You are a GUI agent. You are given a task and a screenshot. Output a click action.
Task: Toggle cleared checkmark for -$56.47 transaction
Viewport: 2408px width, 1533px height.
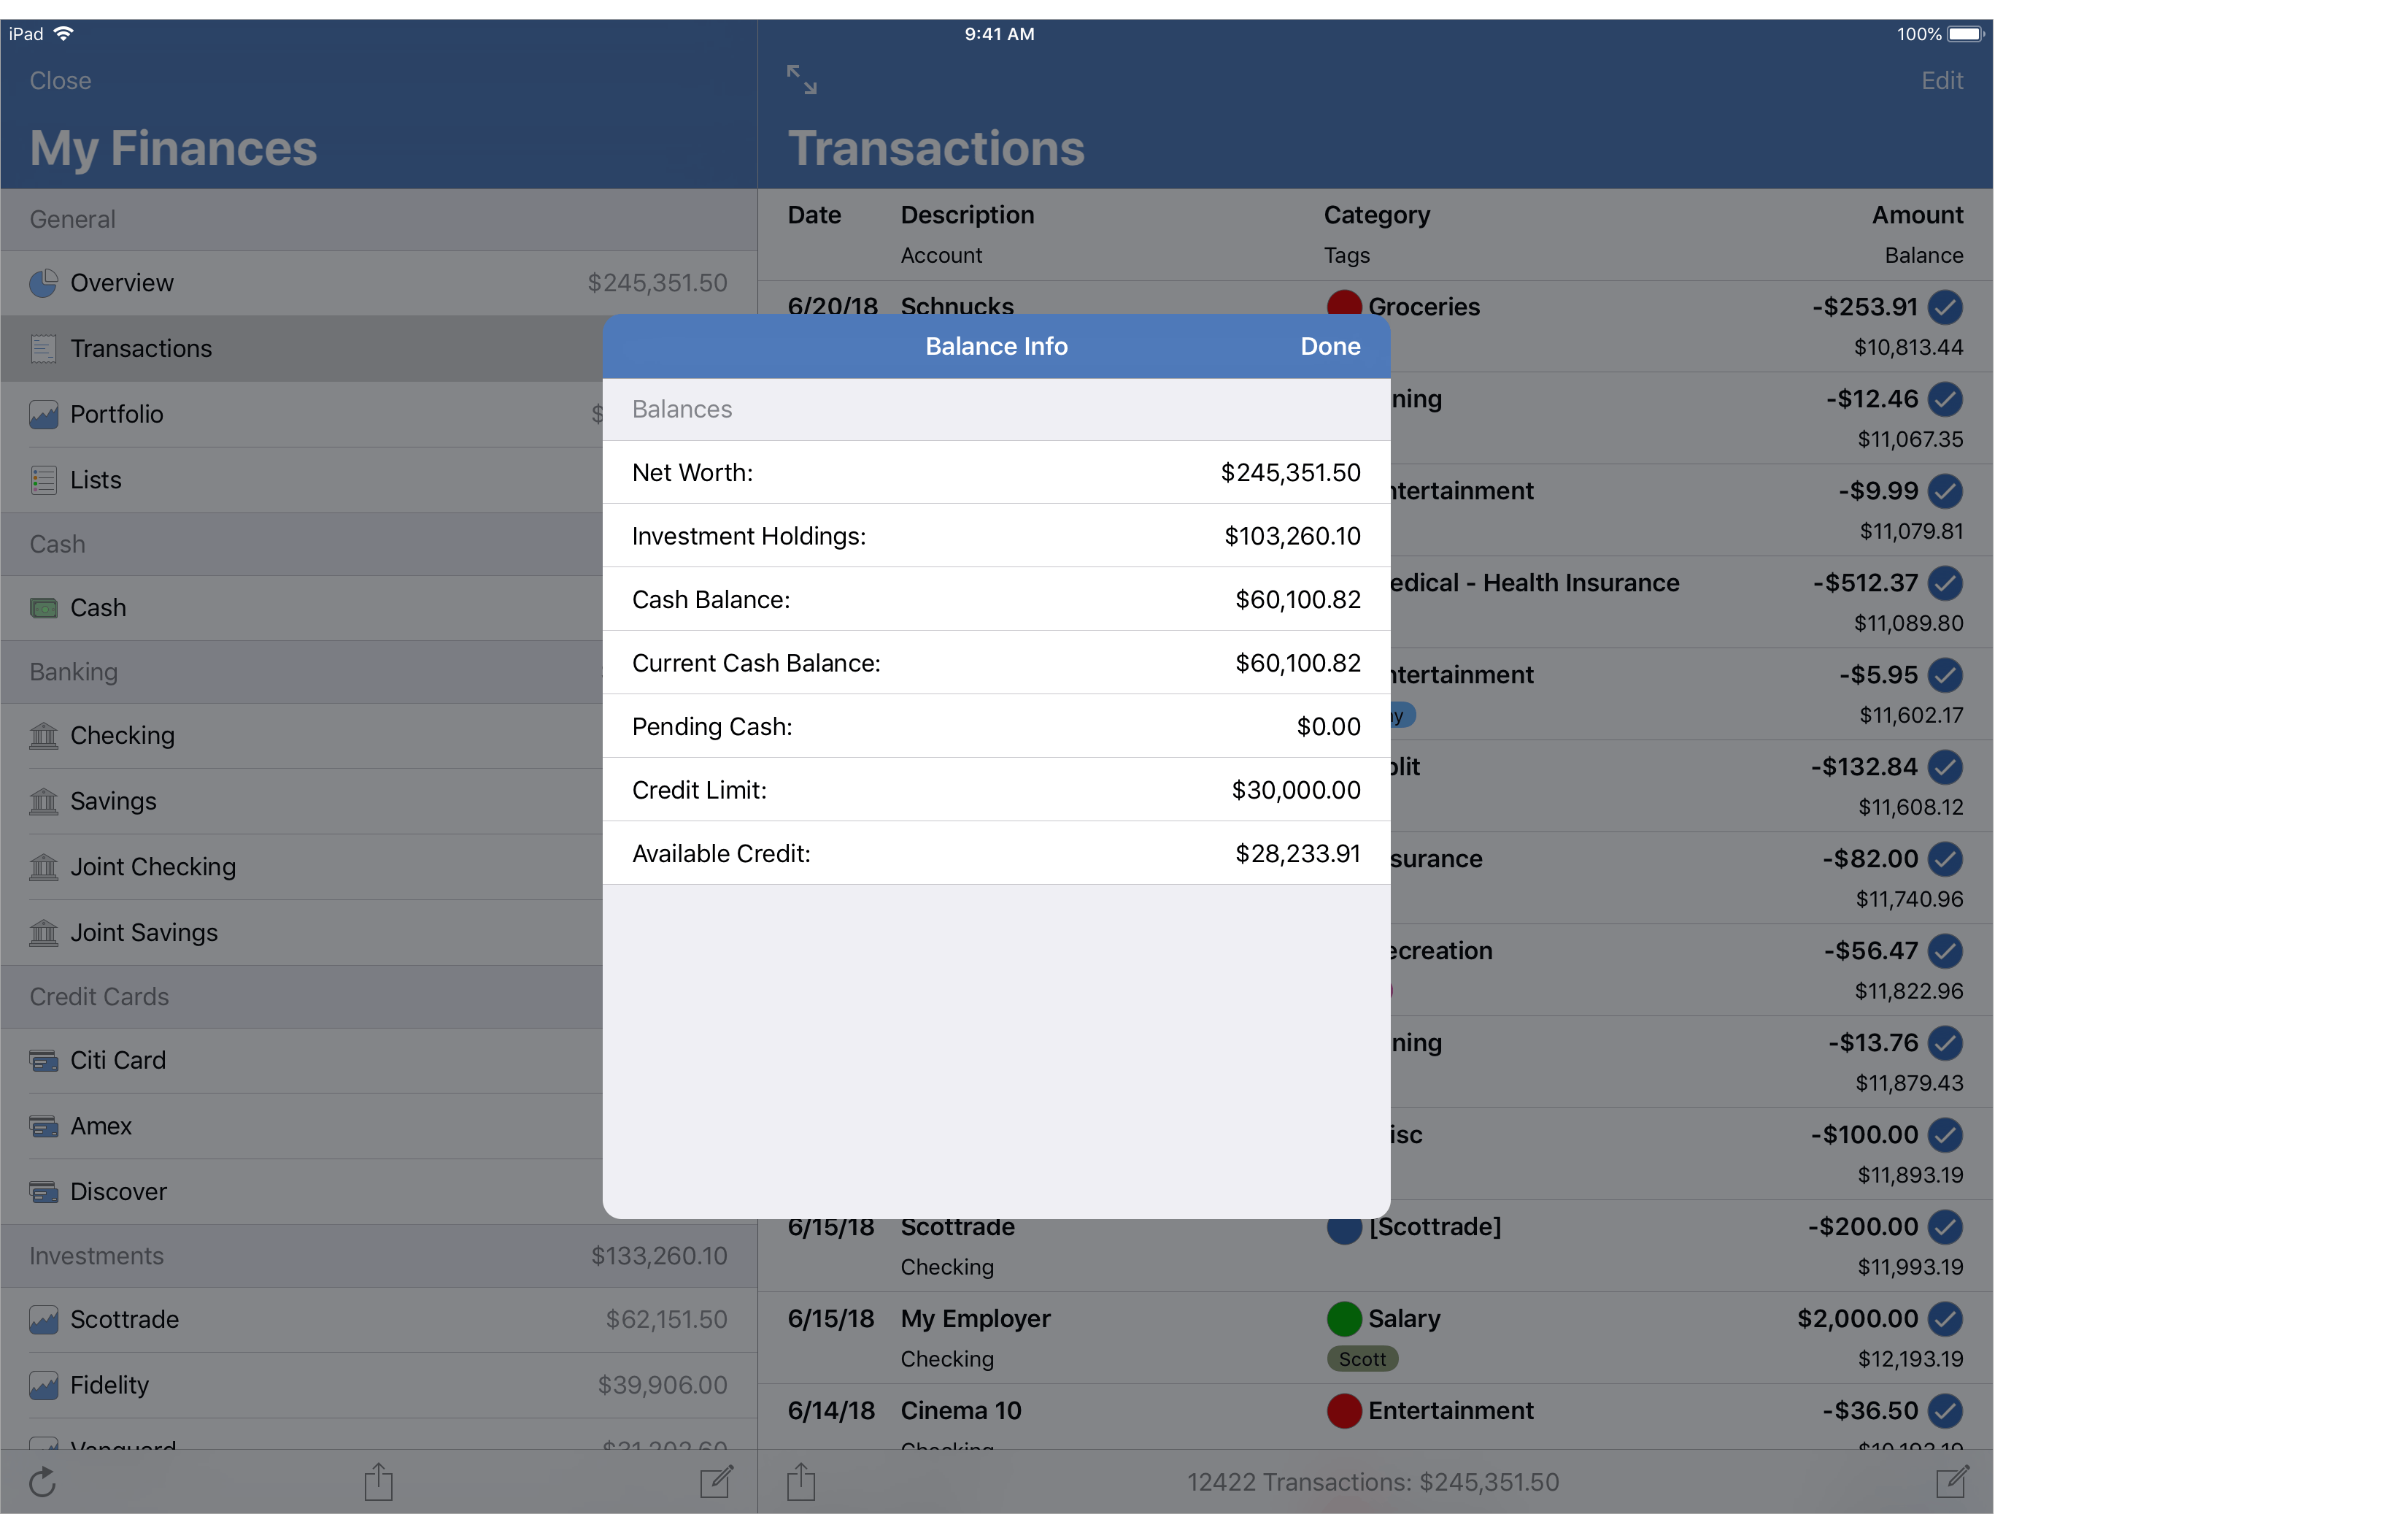pos(1945,950)
